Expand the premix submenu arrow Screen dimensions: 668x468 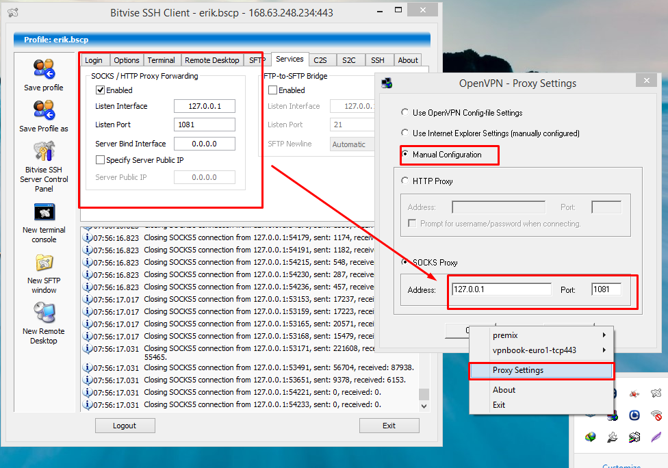click(x=604, y=335)
